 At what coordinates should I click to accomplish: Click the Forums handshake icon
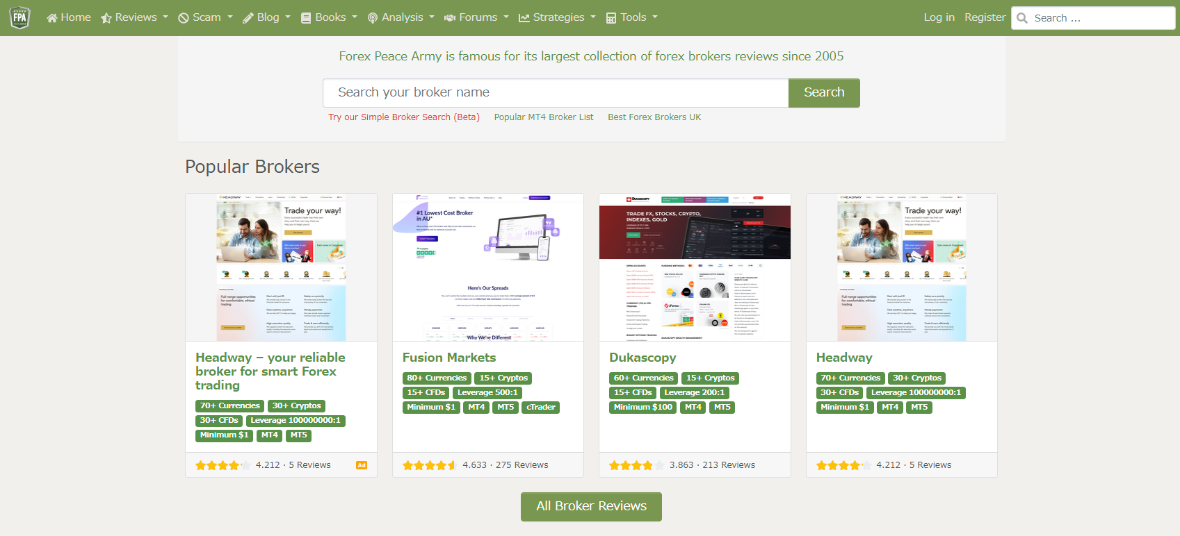click(x=450, y=18)
